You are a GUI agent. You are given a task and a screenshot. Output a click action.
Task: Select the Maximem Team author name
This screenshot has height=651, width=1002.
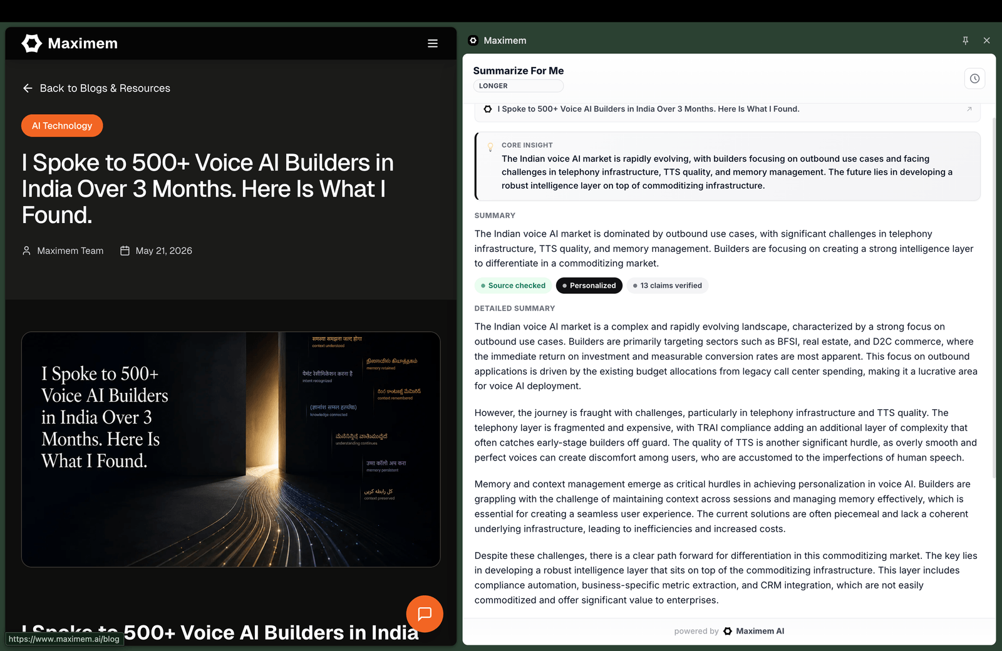pyautogui.click(x=70, y=251)
